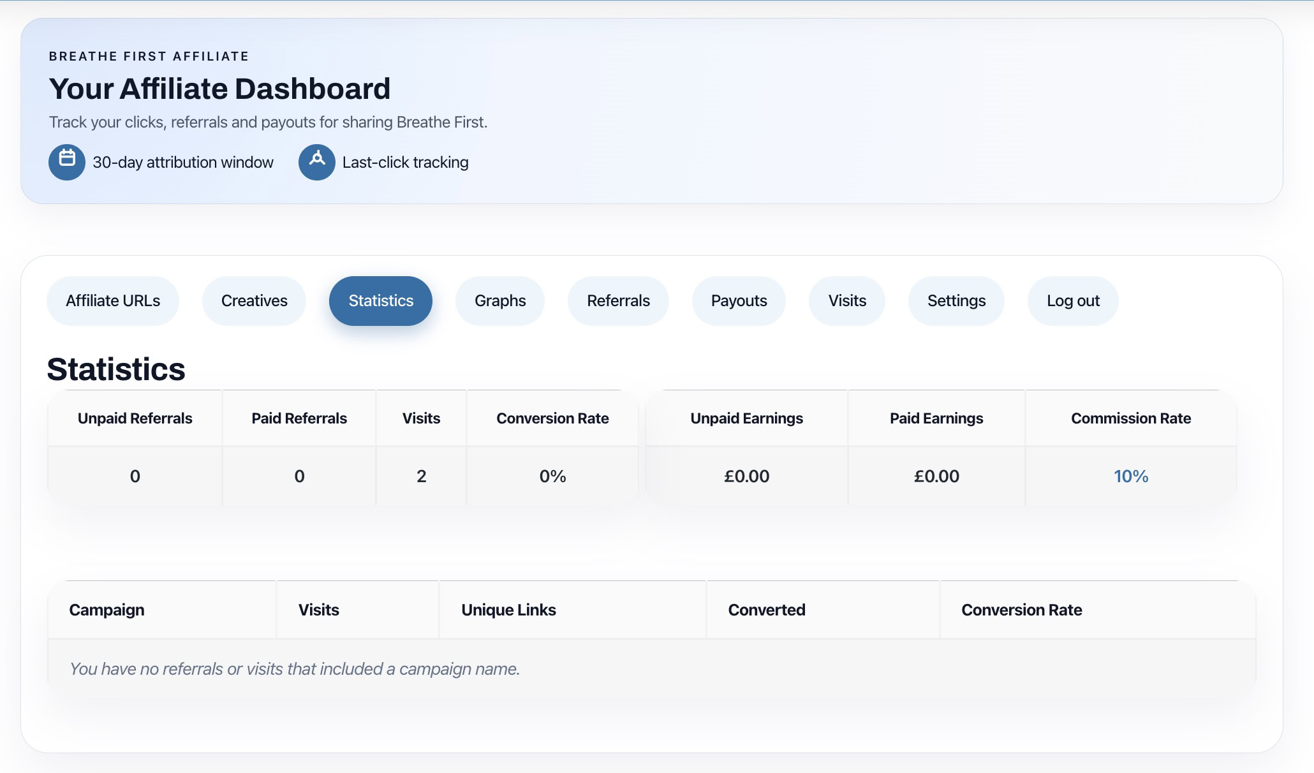The height and width of the screenshot is (773, 1314).
Task: Click the Conversion Rate stat header
Action: 552,418
